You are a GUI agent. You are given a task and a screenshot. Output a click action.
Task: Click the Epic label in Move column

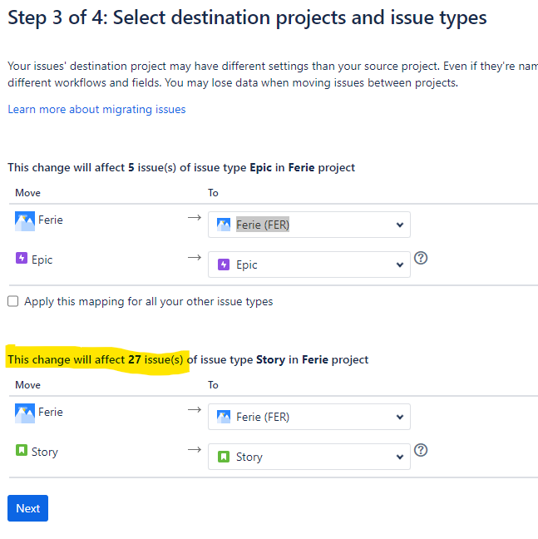click(42, 260)
